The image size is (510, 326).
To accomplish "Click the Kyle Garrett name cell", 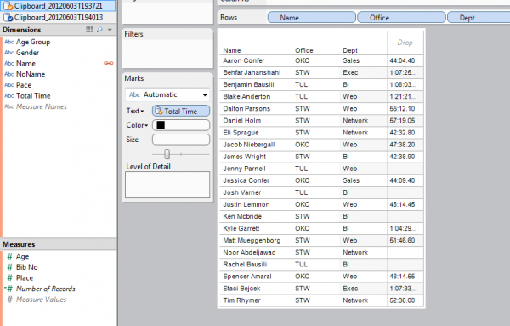I will pos(241,229).
